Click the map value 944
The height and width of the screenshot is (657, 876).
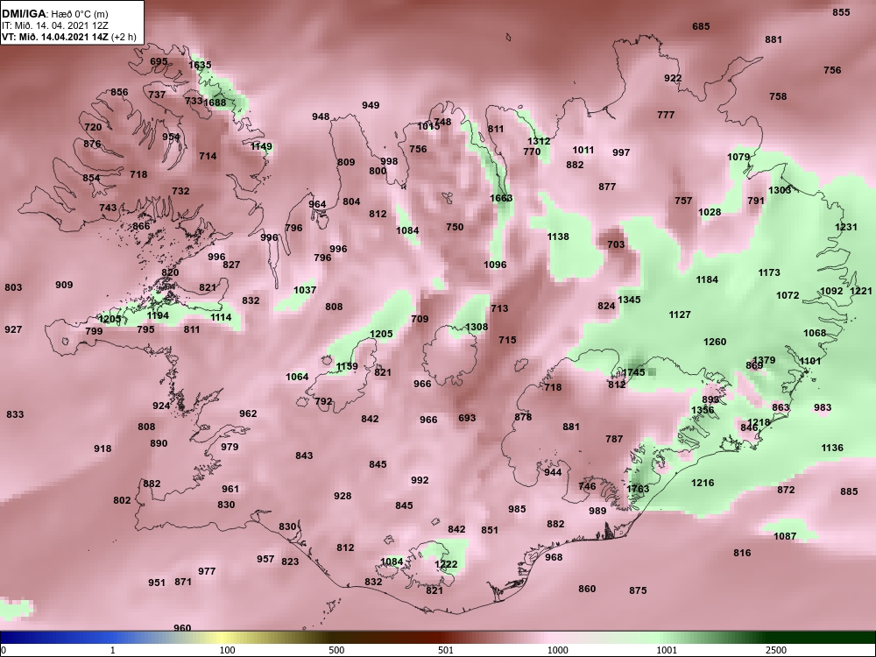tap(553, 472)
